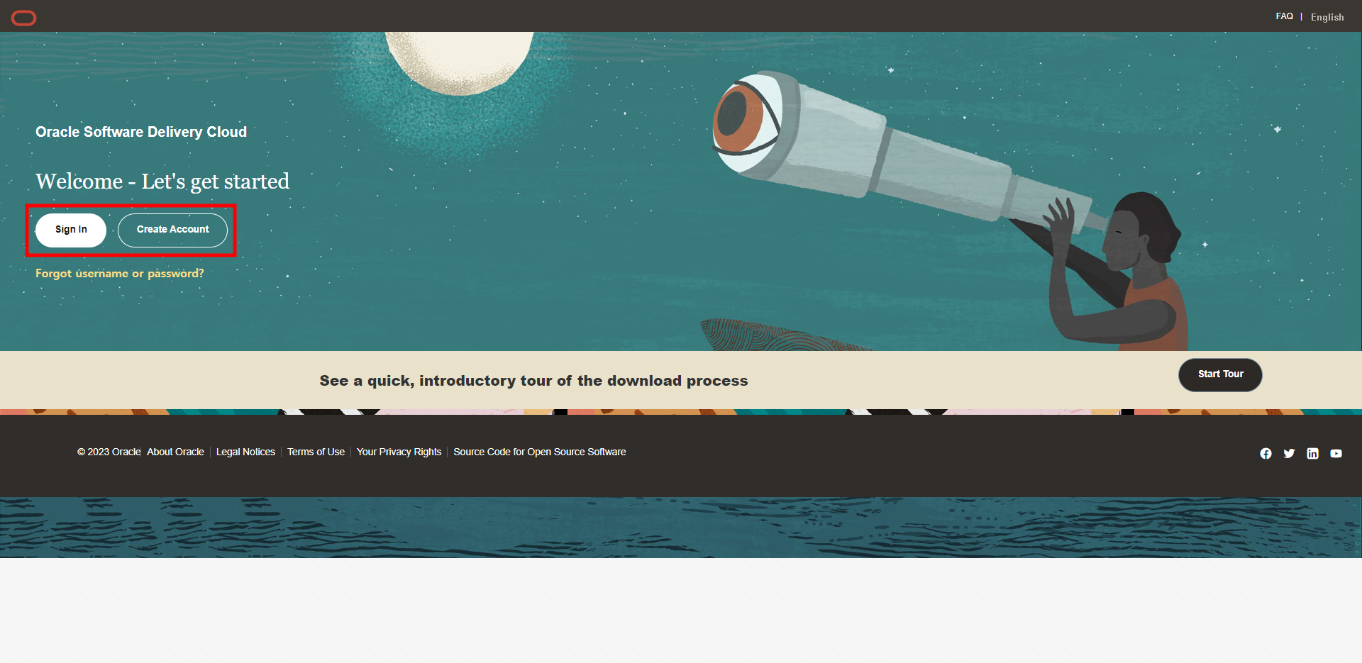Open Oracle's Twitter page icon
1362x663 pixels.
tap(1289, 453)
